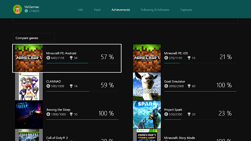This screenshot has height=141, width=251.
Task: Click the Minecraft PE: iOS progress bar
Action: [200, 63]
